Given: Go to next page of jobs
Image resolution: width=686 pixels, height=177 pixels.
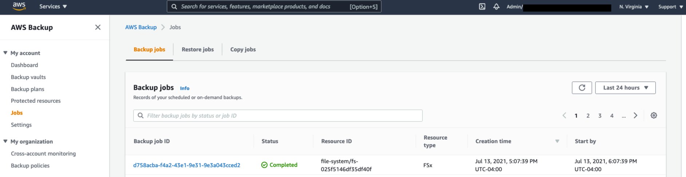Looking at the screenshot, I should click(x=635, y=115).
